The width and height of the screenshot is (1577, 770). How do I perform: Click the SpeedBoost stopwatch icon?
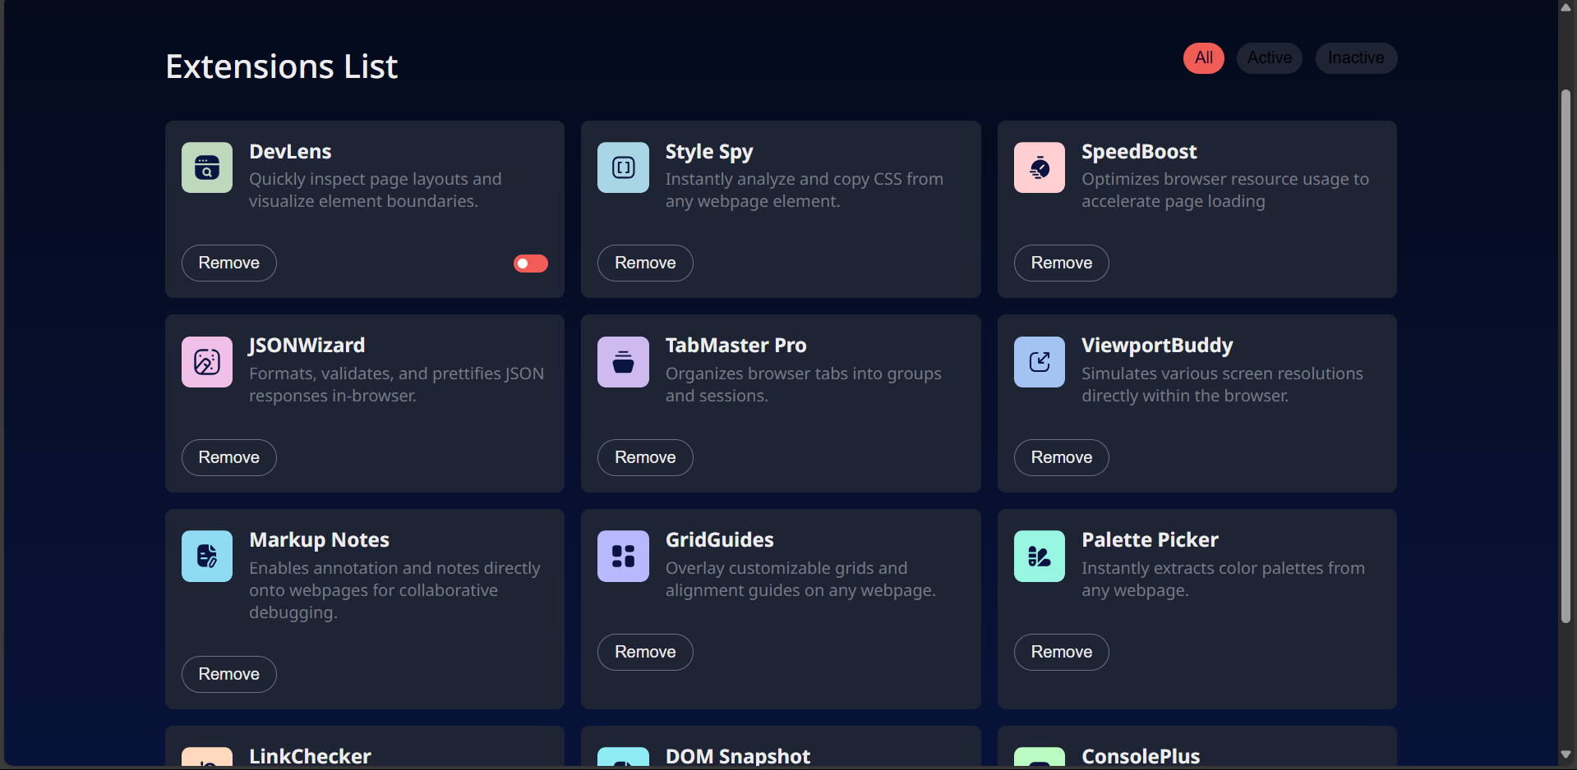[1040, 167]
